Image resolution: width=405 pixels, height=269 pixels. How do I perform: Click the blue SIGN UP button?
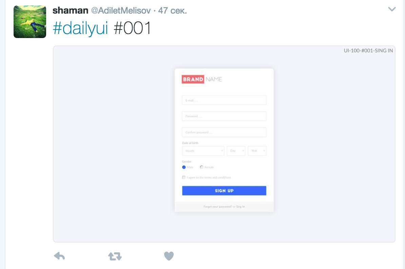224,191
